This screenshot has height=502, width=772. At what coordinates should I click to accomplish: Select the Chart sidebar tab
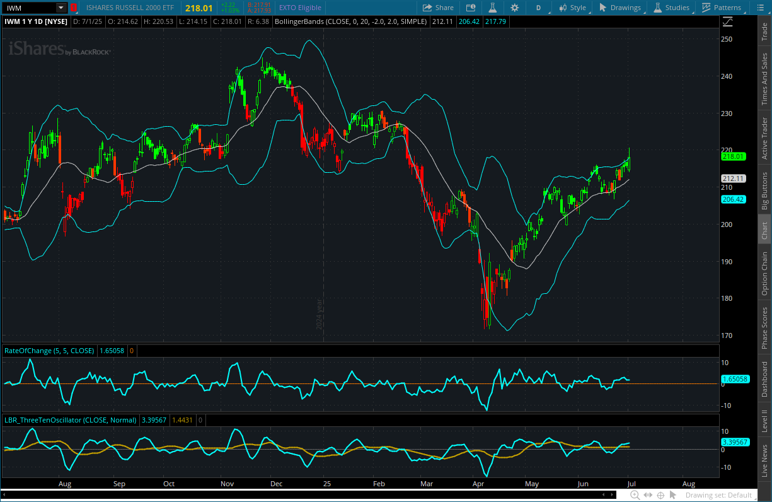[764, 231]
